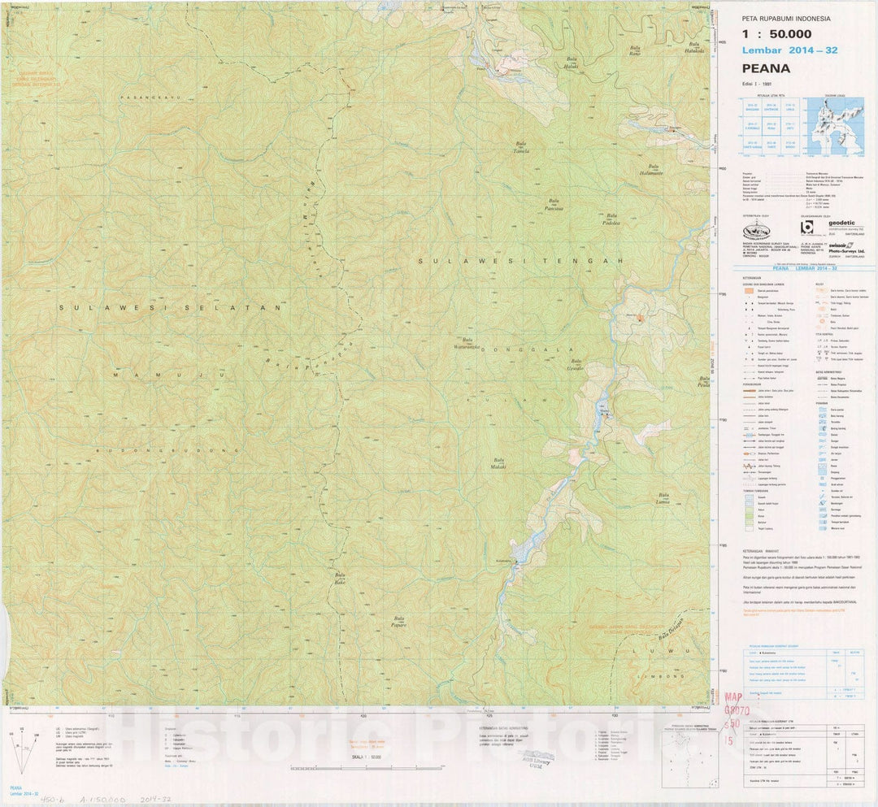Click the black-and-white surveyor logo beside geodetic
The image size is (878, 807).
tap(806, 228)
